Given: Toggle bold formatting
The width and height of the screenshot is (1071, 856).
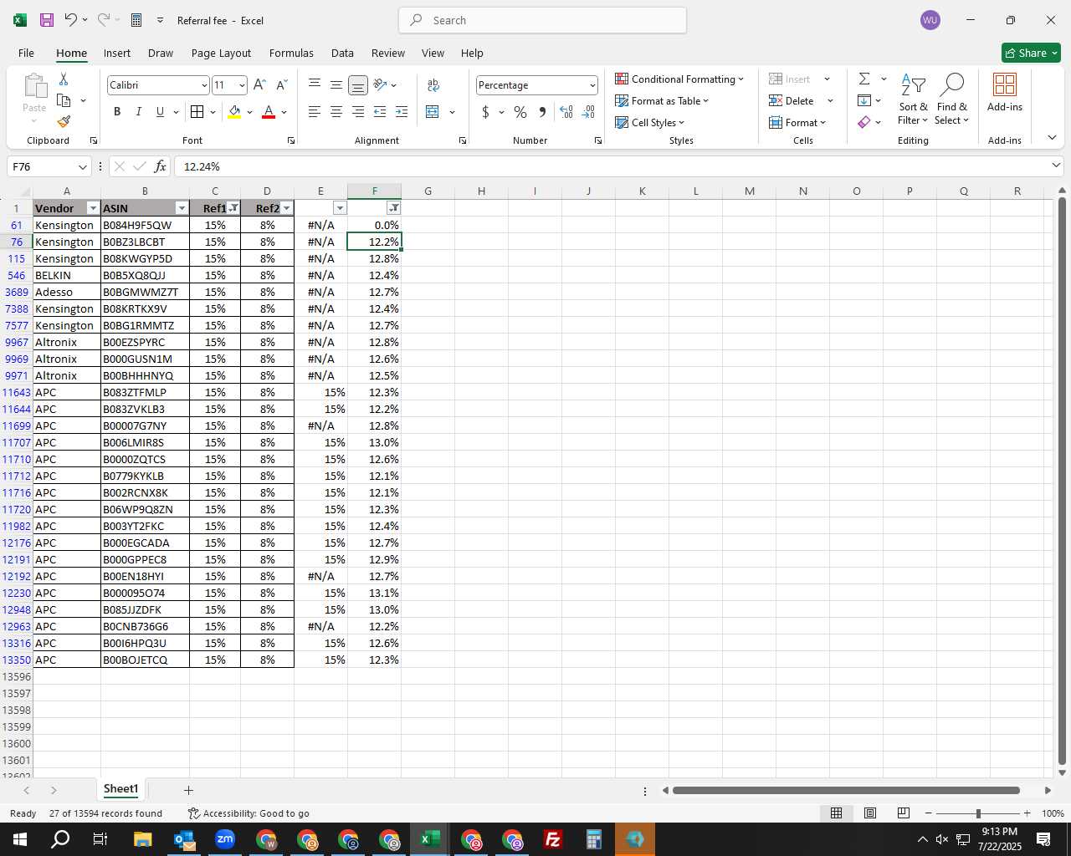Looking at the screenshot, I should [x=117, y=112].
